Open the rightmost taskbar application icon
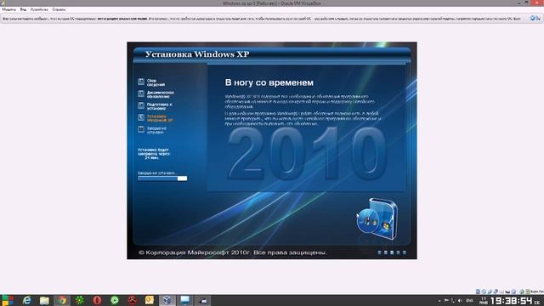The width and height of the screenshot is (544, 306). (x=203, y=300)
